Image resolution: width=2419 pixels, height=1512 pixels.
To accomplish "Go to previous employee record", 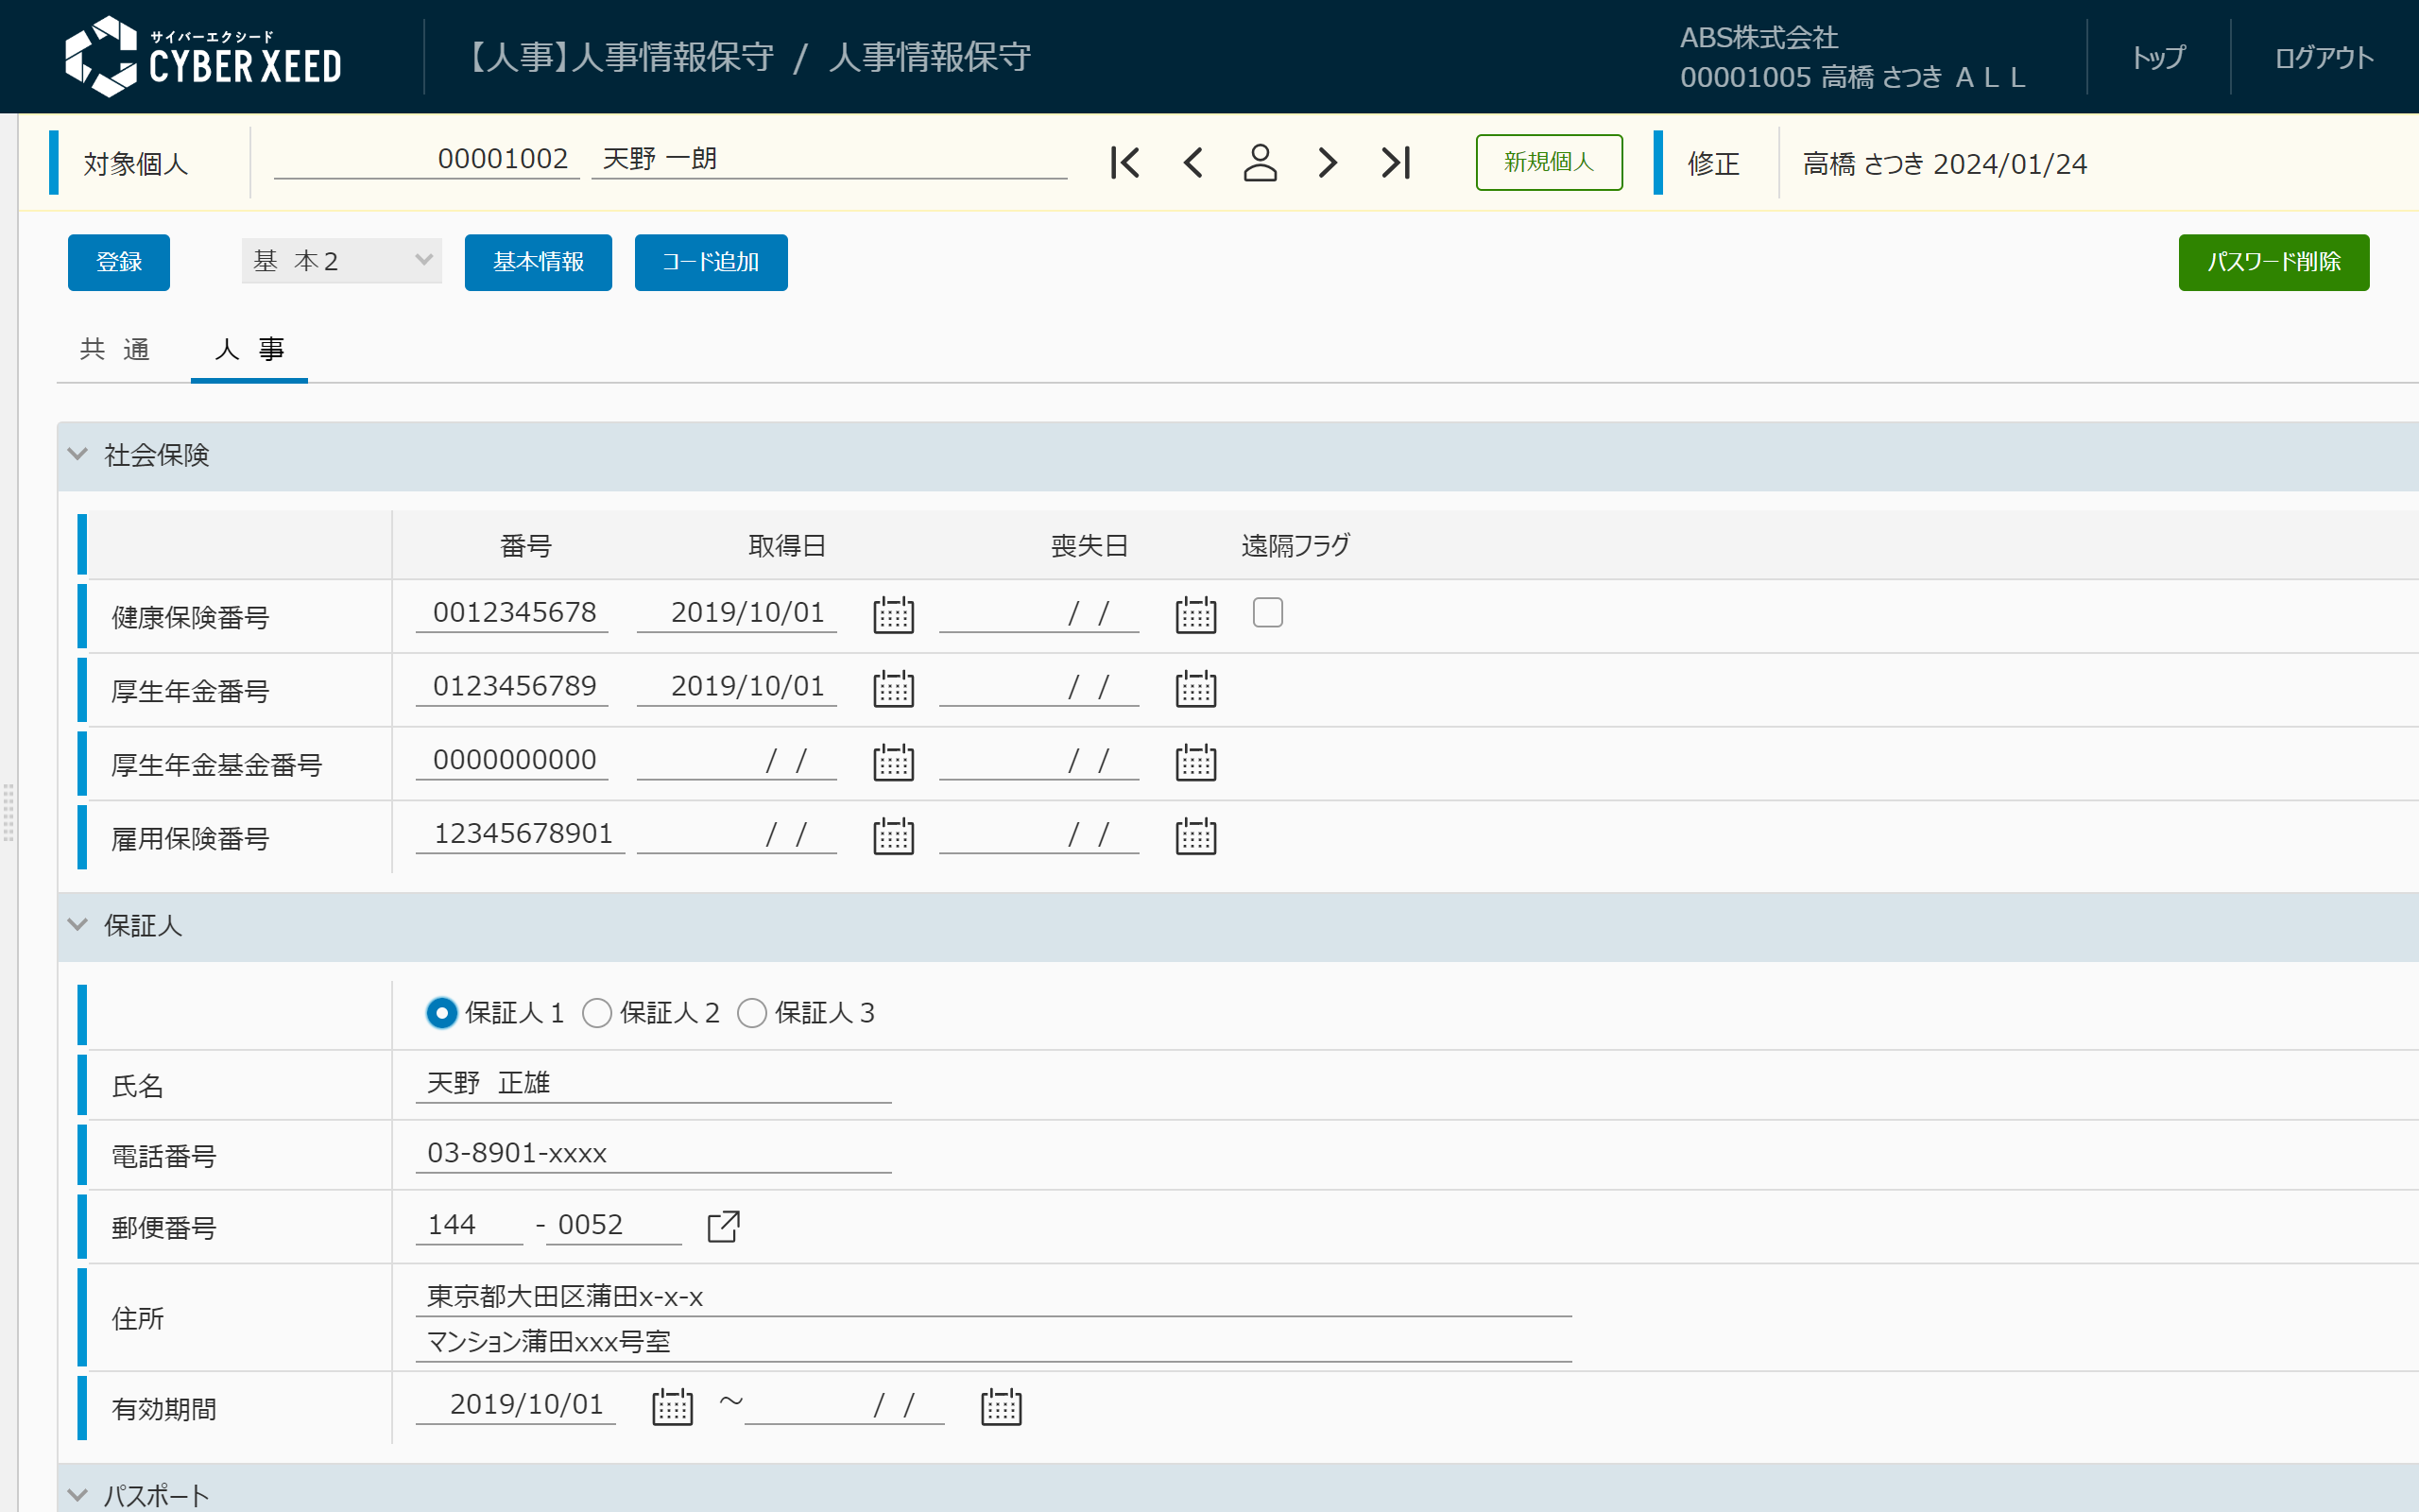I will tap(1192, 162).
